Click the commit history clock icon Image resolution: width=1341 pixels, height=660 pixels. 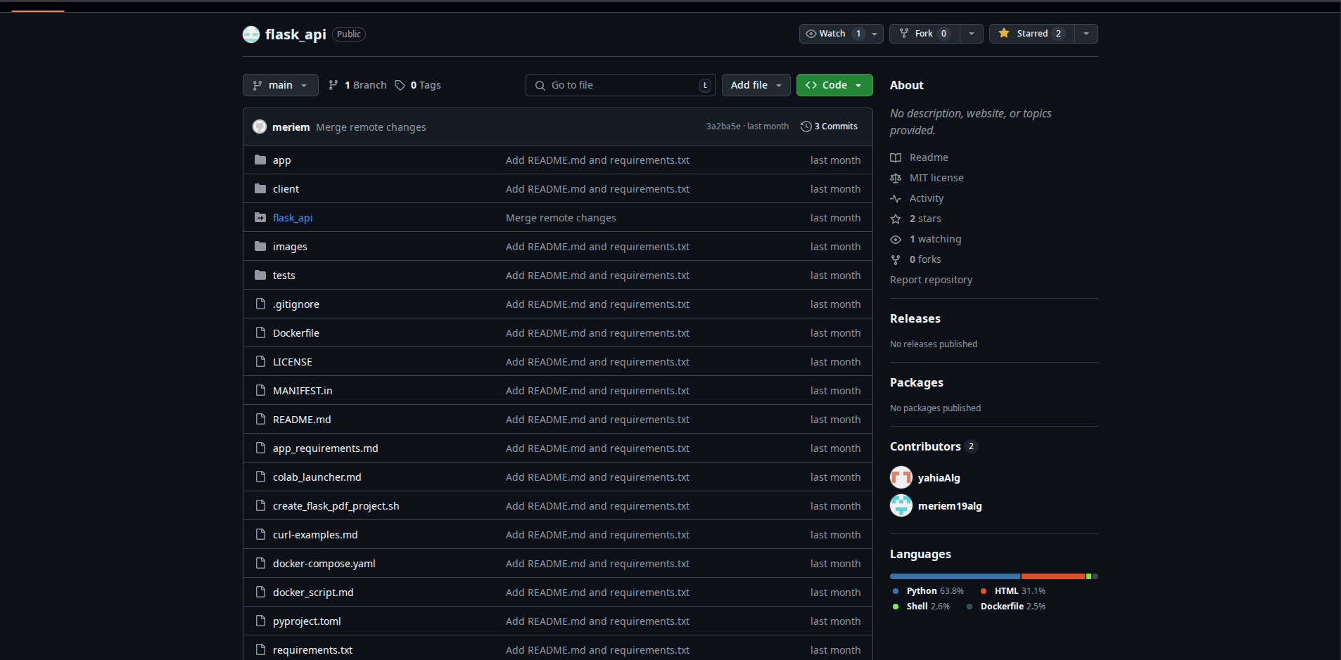pyautogui.click(x=806, y=126)
